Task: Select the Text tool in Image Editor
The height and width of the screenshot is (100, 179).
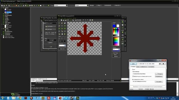Action: (x=59, y=34)
